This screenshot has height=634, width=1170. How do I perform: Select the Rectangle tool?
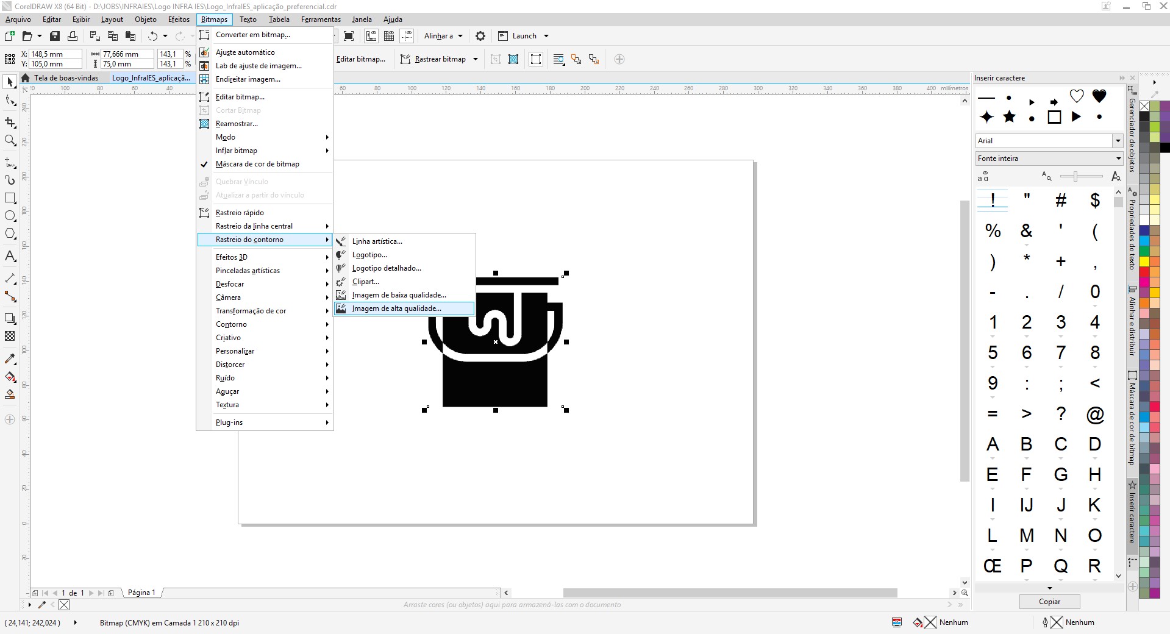point(10,198)
